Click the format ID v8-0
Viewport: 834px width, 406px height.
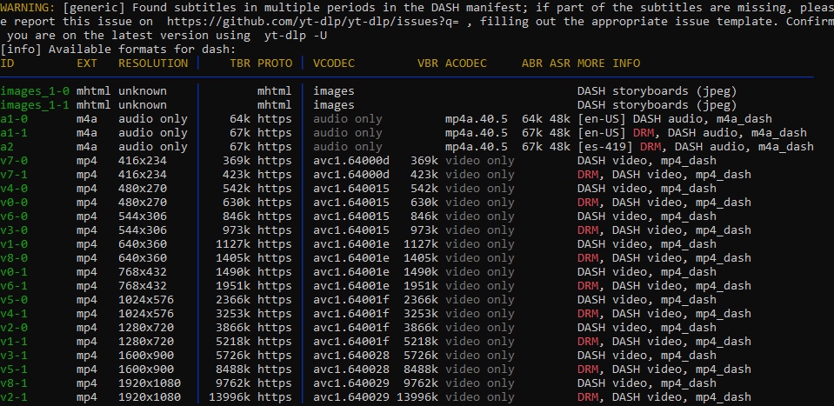(14, 257)
